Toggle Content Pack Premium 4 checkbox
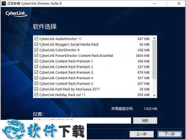The image size is (186, 140). pos(36,78)
